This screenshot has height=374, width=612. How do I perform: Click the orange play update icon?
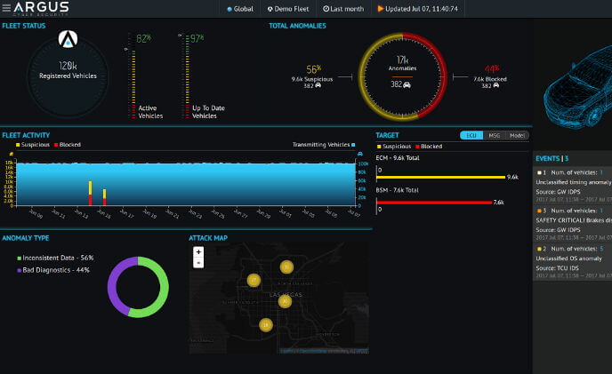(380, 8)
